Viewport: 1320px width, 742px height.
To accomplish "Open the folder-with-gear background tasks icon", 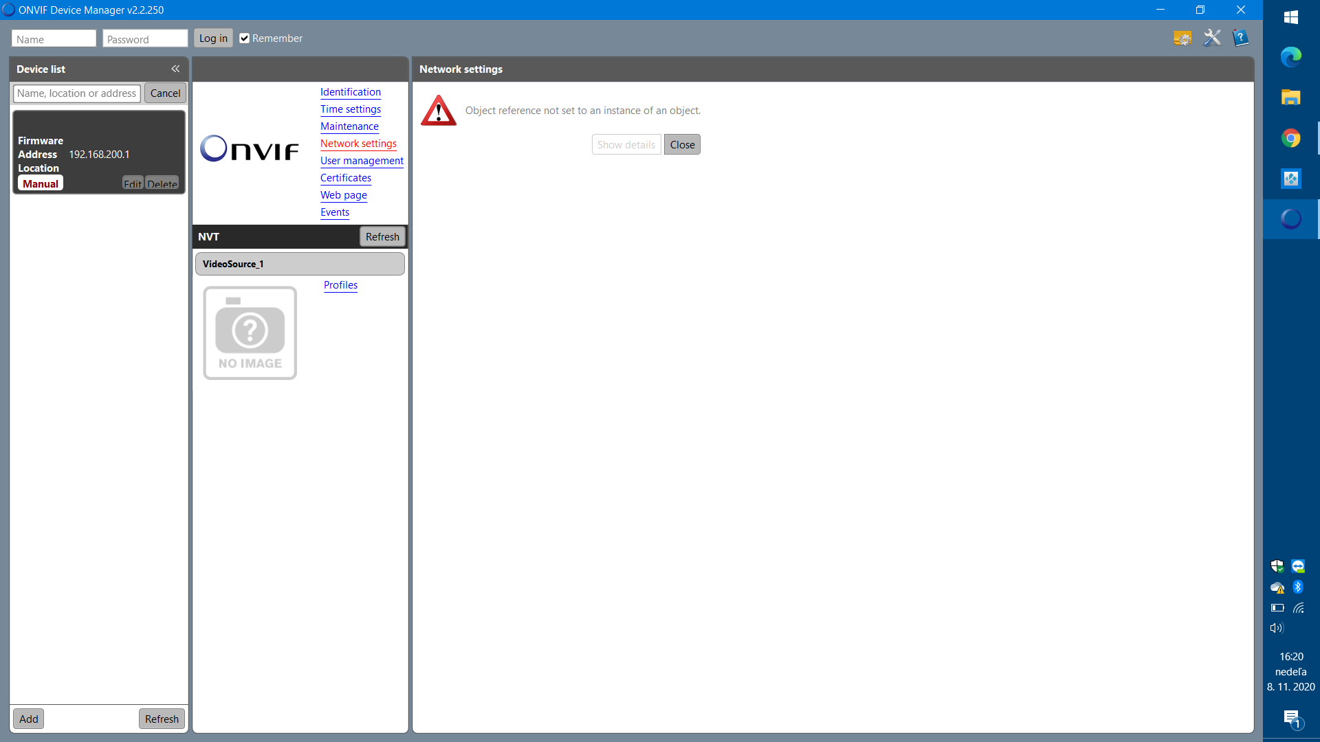I will pyautogui.click(x=1182, y=38).
